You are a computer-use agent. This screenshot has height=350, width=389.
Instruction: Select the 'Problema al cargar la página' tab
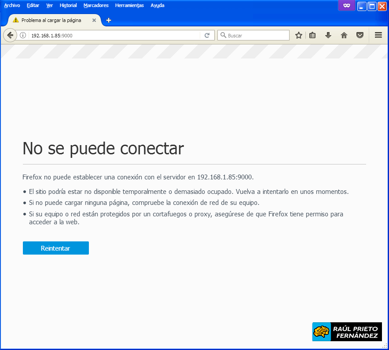click(51, 20)
